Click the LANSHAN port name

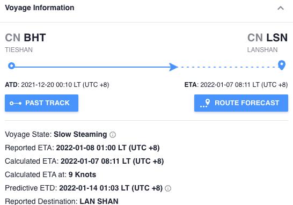pyautogui.click(x=262, y=50)
